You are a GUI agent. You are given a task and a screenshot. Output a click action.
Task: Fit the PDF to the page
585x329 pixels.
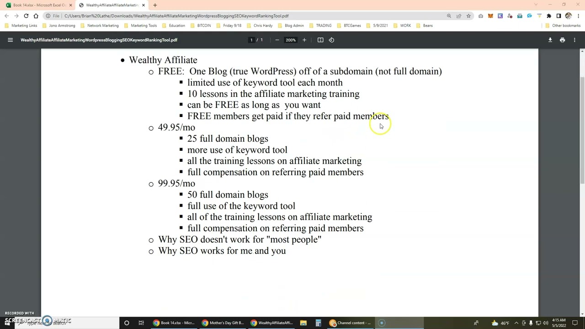coord(320,40)
